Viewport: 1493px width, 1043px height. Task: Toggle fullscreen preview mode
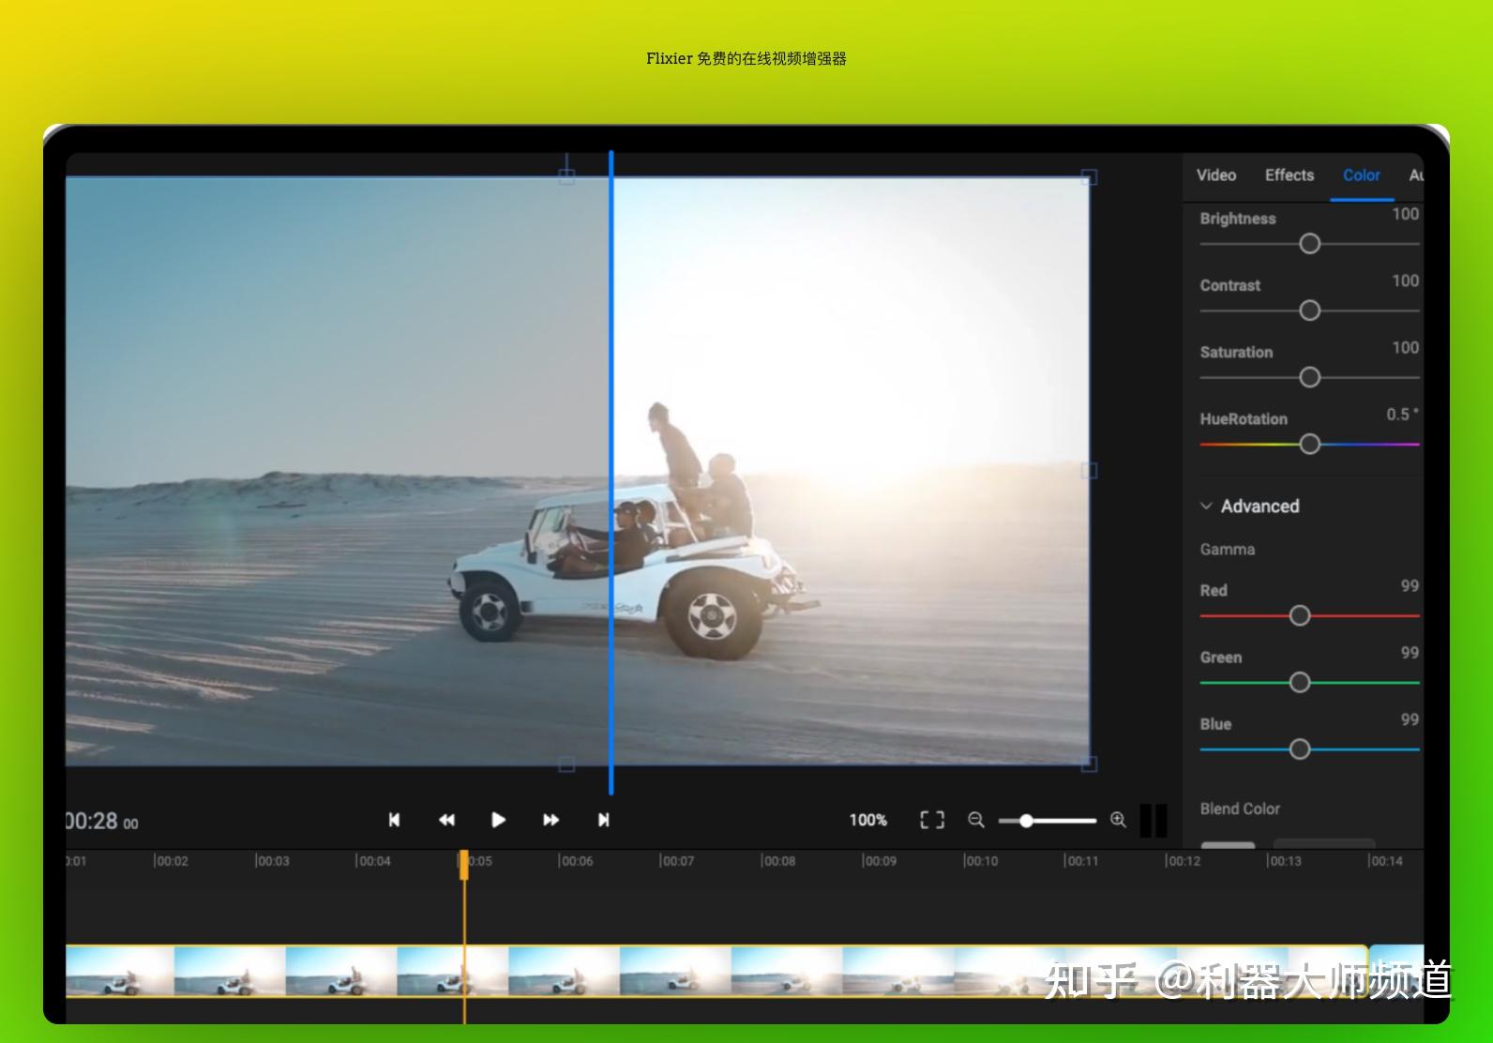(x=932, y=820)
